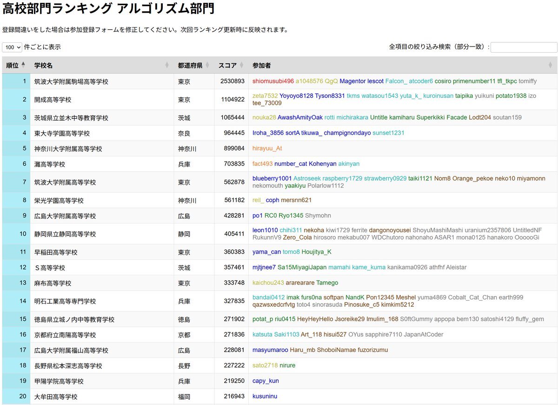Open participant shiomusubi496's profile link

coord(273,81)
